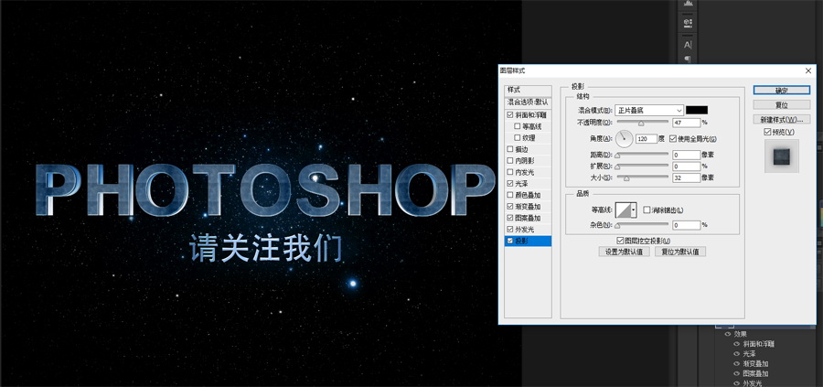Open the 渐变叠加 settings page
Viewport: 823px width, 387px height.
(526, 207)
